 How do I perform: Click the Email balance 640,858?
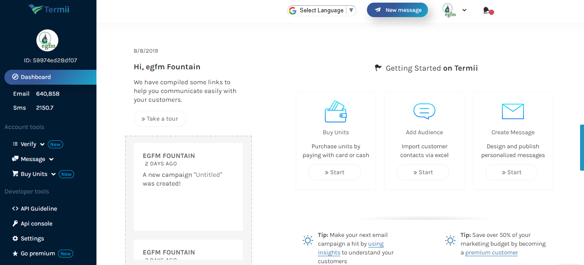[x=48, y=94]
